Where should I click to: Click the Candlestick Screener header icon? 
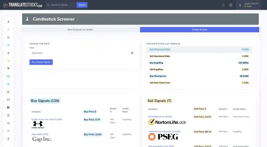click(x=27, y=19)
